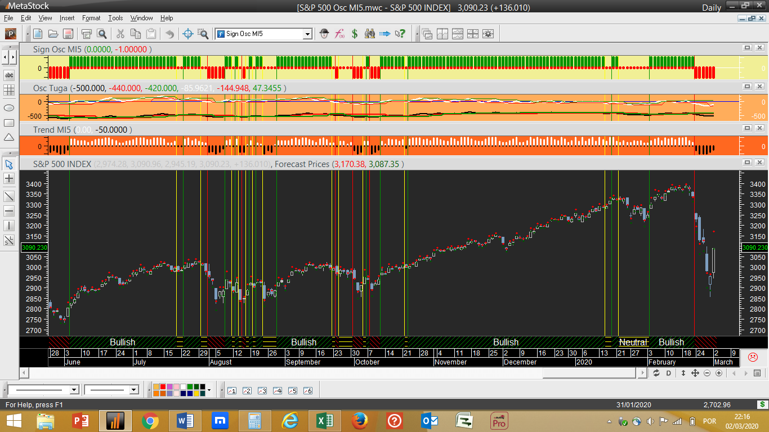Expand the color palette dropdown arrow
769x432 pixels.
[x=209, y=390]
